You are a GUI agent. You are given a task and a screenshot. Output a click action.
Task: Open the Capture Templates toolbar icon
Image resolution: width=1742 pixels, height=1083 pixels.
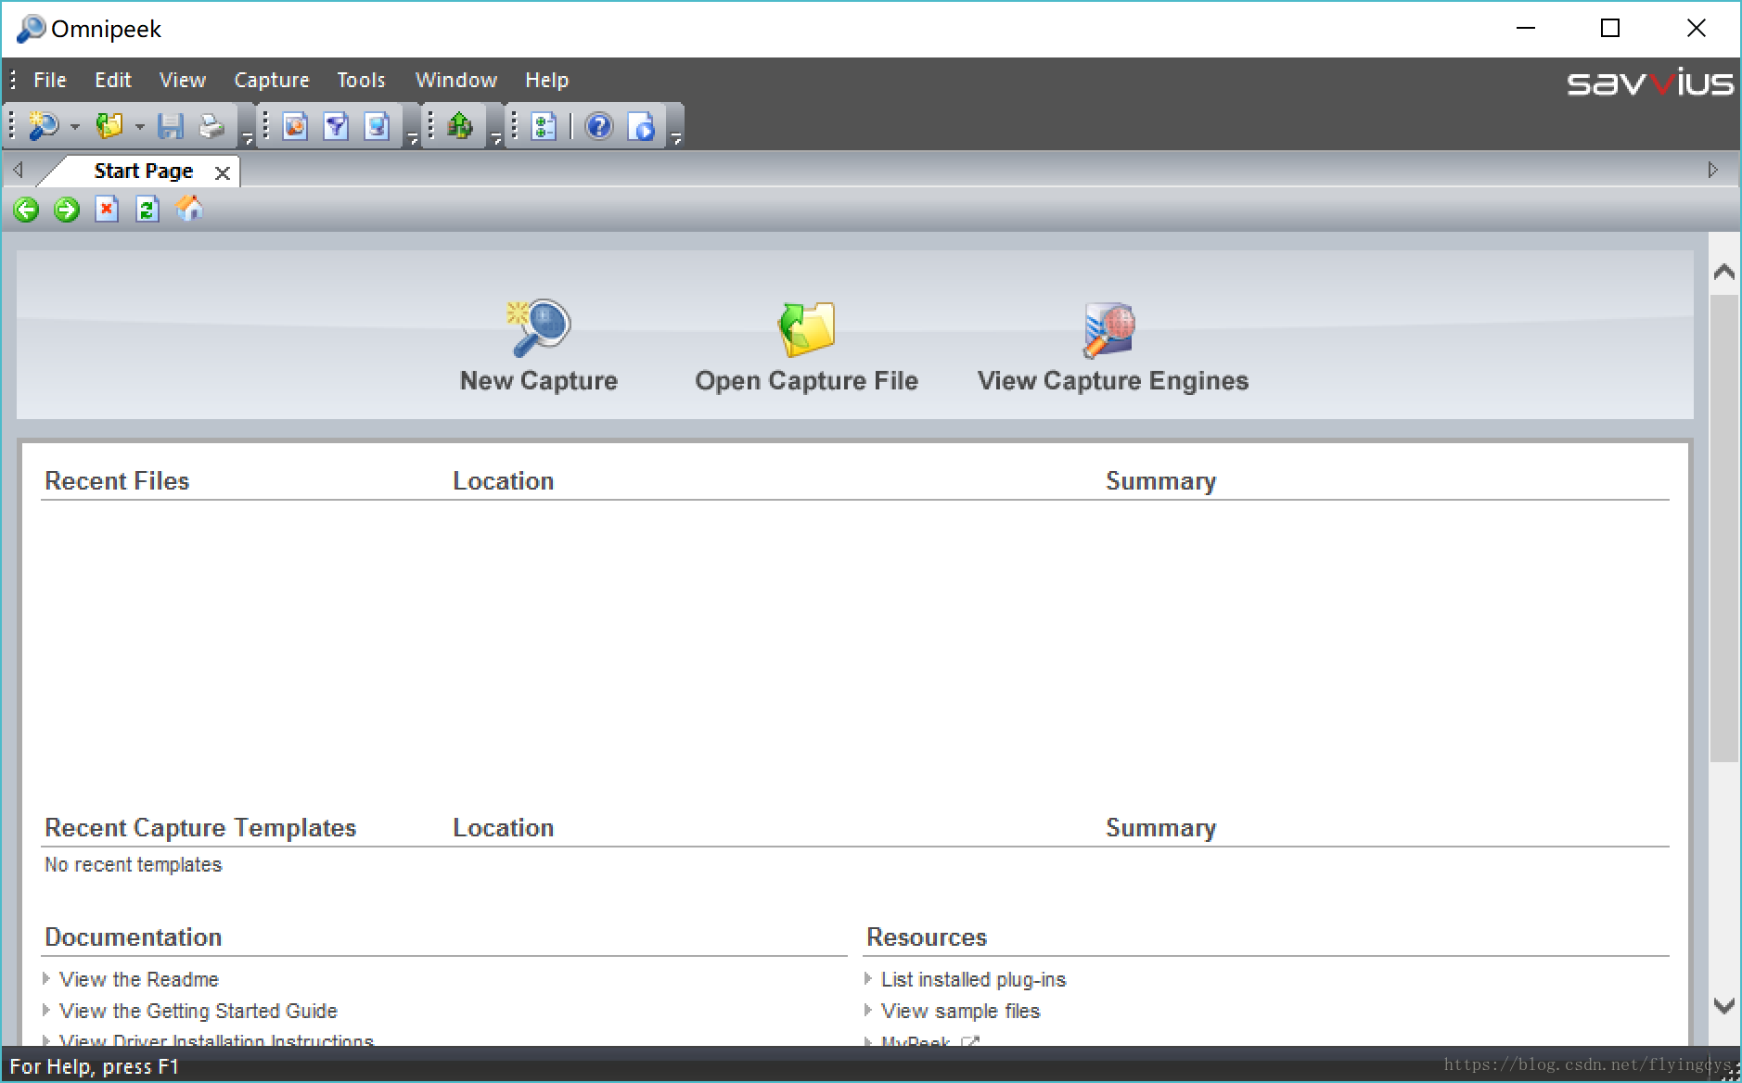(x=295, y=125)
